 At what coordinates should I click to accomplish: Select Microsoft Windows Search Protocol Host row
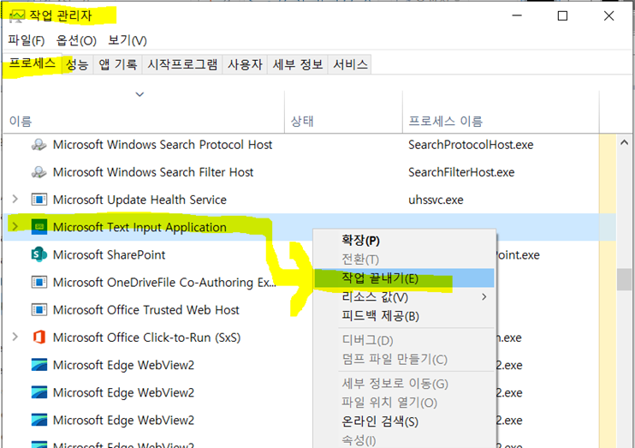pyautogui.click(x=310, y=145)
